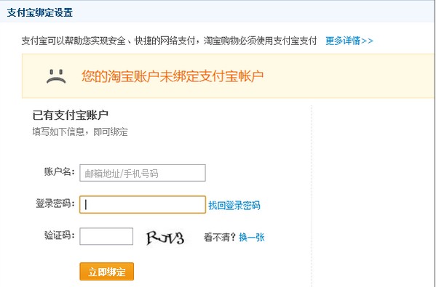Refresh captcha via 换一张 link
Image resolution: width=436 pixels, height=287 pixels.
pos(251,238)
